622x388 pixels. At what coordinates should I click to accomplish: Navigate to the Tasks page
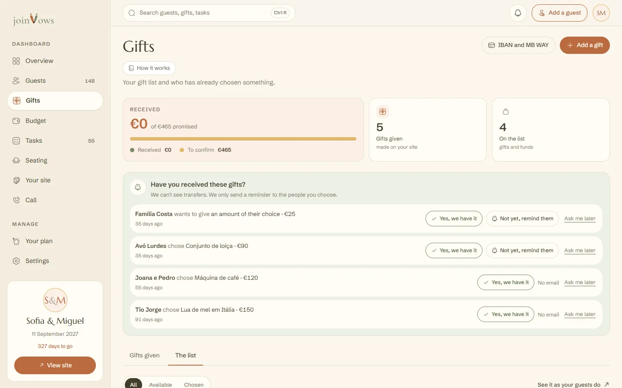pos(55,141)
